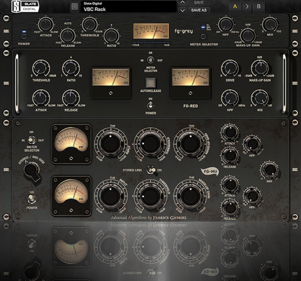This screenshot has width=301, height=281.
Task: Flip the FG-Red METER SELECTOR switch
Action: point(151,60)
